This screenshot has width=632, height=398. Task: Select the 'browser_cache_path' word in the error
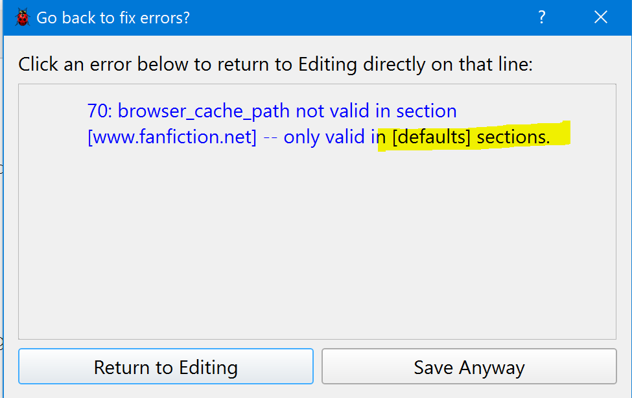(x=204, y=111)
